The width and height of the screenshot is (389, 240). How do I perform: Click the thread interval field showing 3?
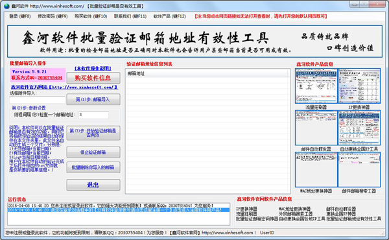(x=93, y=115)
